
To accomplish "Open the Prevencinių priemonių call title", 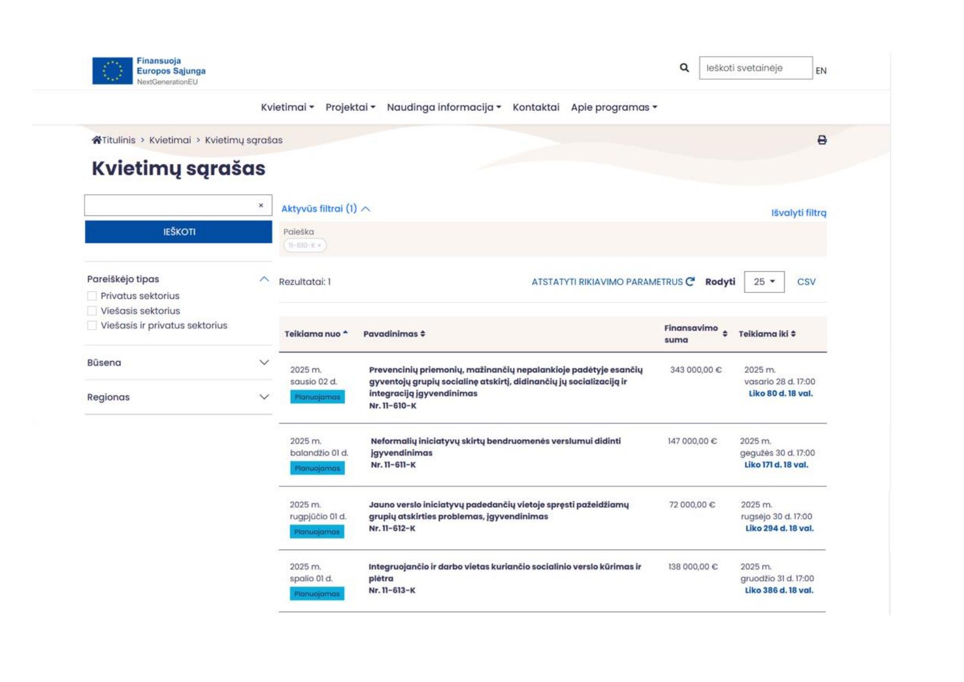I will pos(506,381).
